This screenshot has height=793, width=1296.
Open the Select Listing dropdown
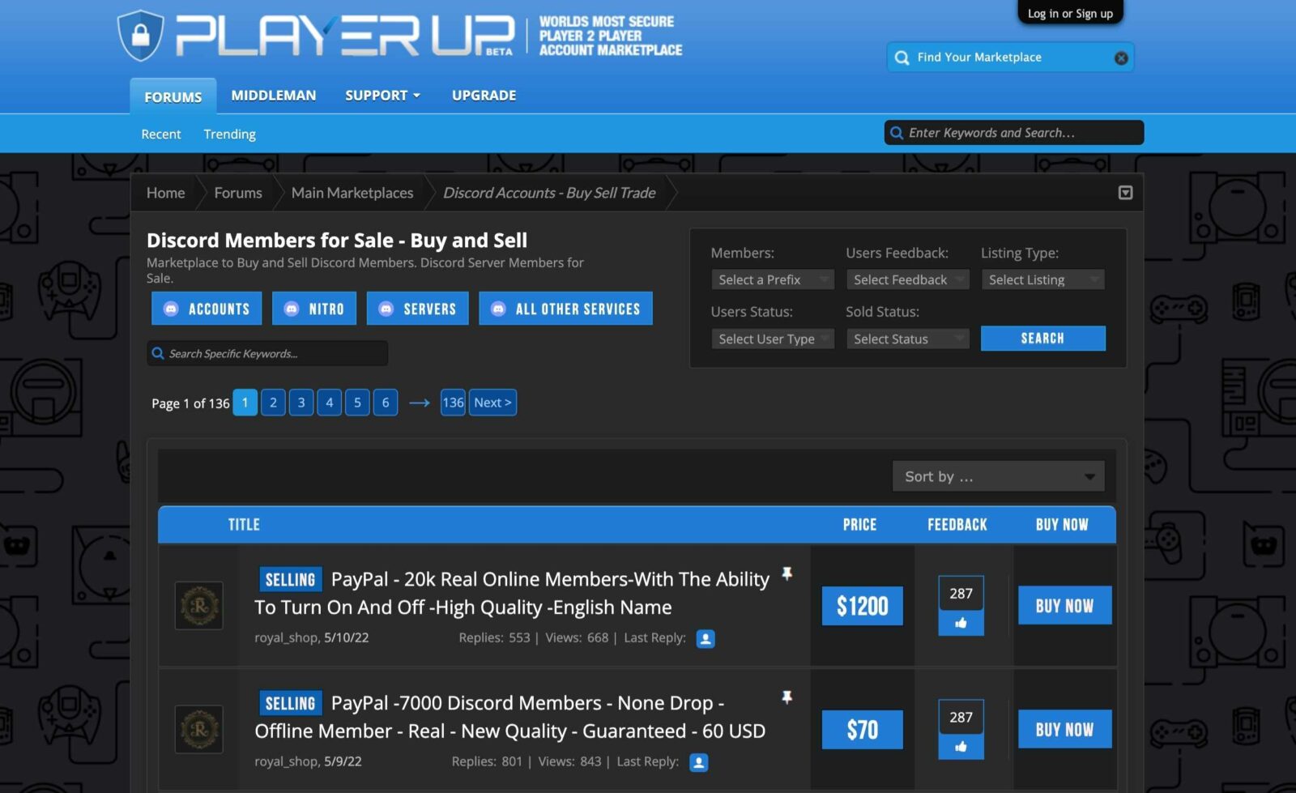pos(1042,279)
